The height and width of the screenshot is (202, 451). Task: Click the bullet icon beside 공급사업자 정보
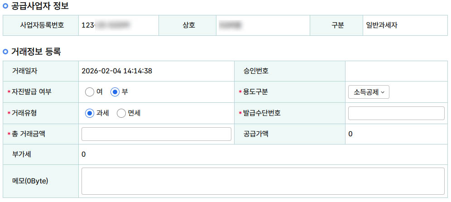pos(5,6)
